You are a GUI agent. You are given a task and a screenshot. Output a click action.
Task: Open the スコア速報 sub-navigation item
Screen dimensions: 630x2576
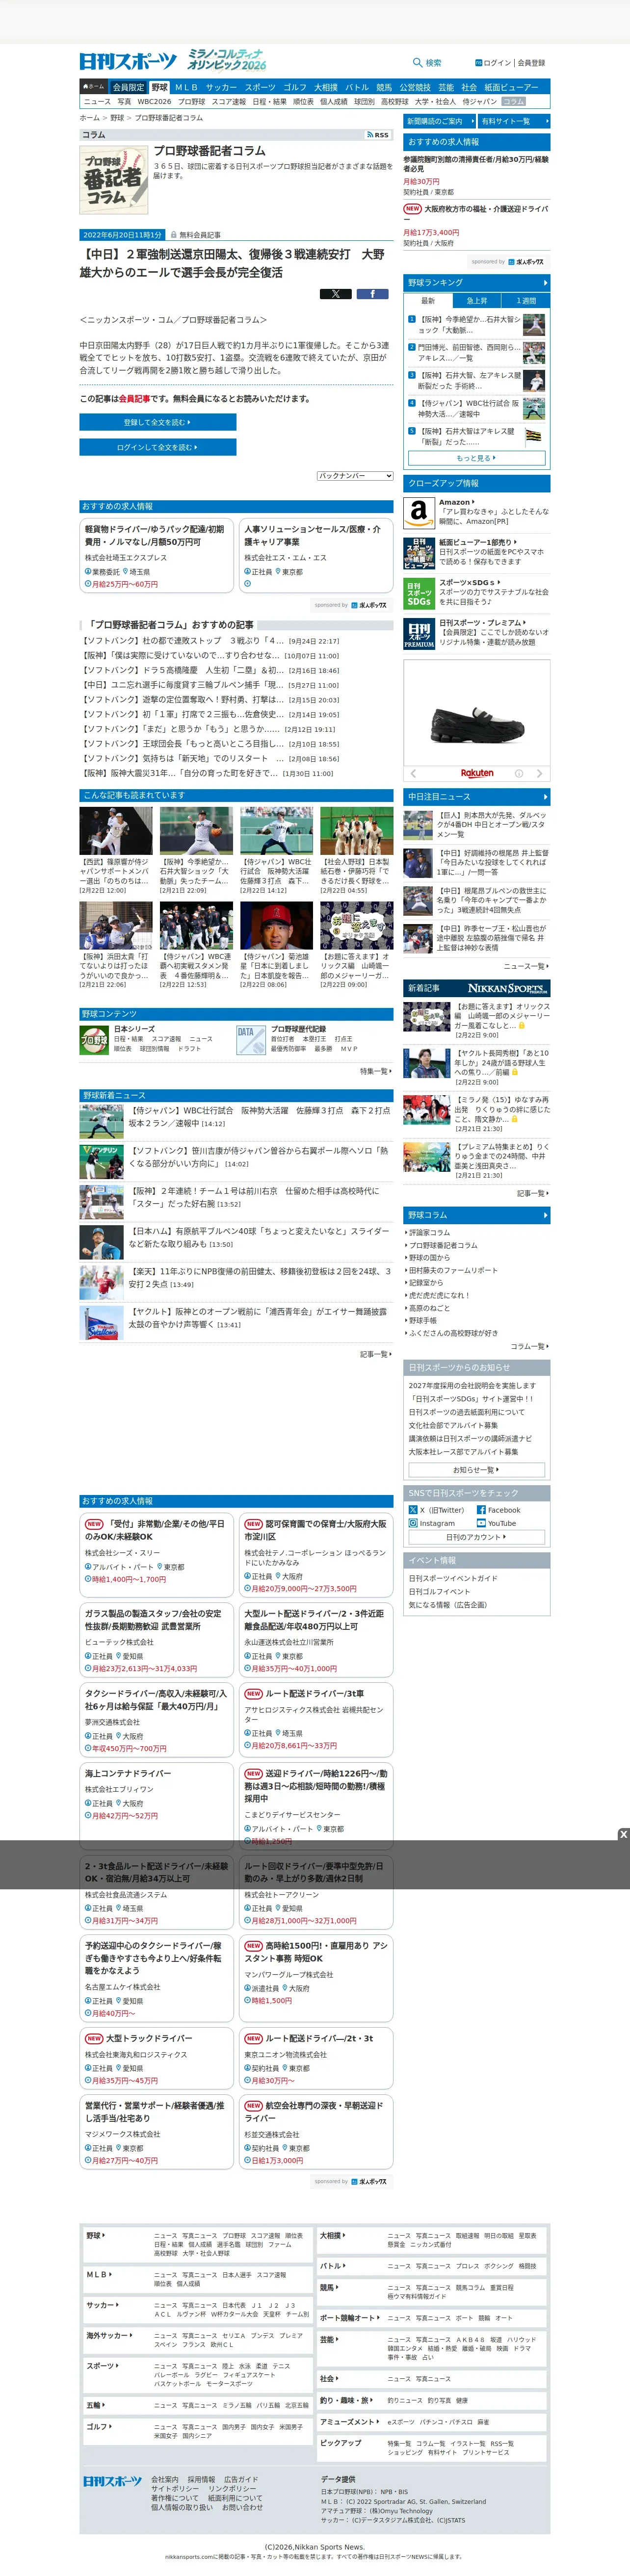tap(229, 101)
